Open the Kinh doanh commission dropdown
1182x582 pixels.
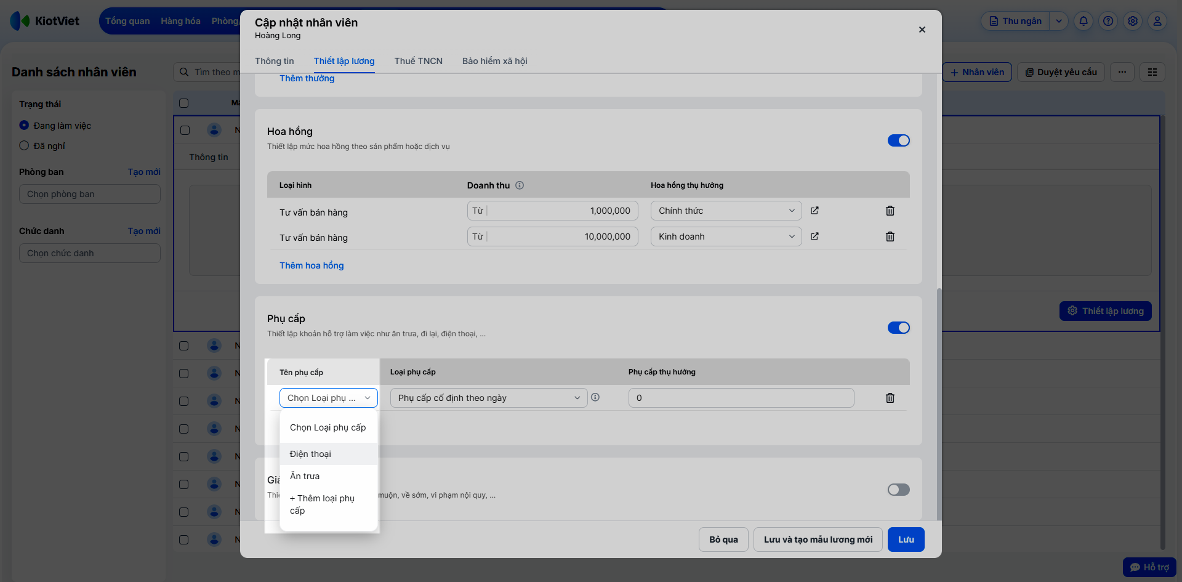tap(726, 236)
